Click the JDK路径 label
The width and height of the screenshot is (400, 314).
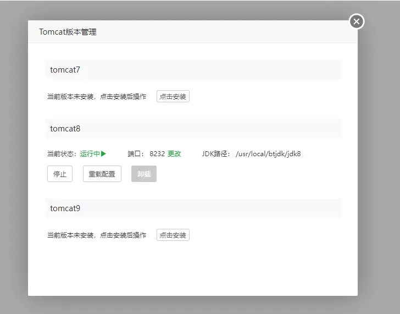(216, 154)
